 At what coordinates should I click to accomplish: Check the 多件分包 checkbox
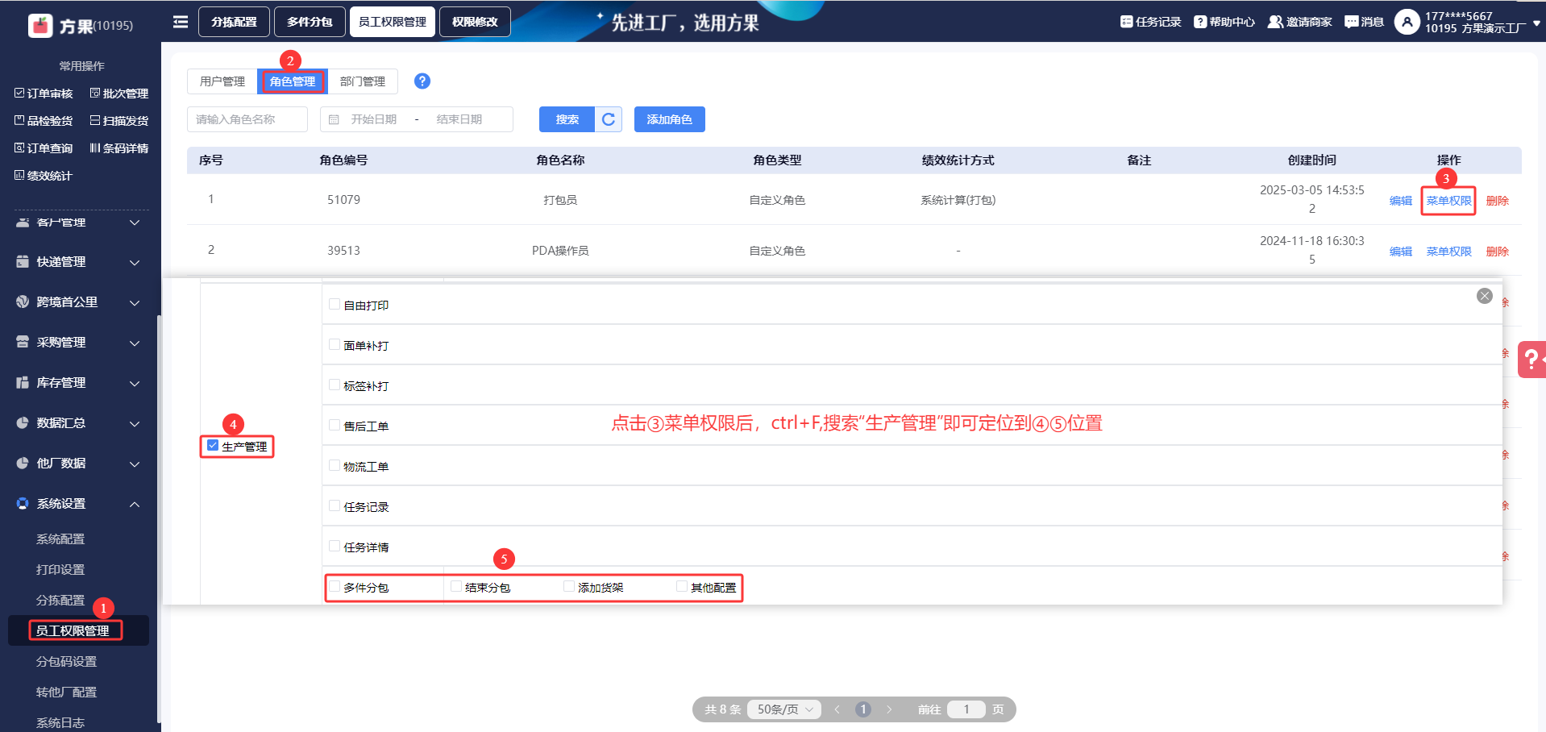pos(335,586)
